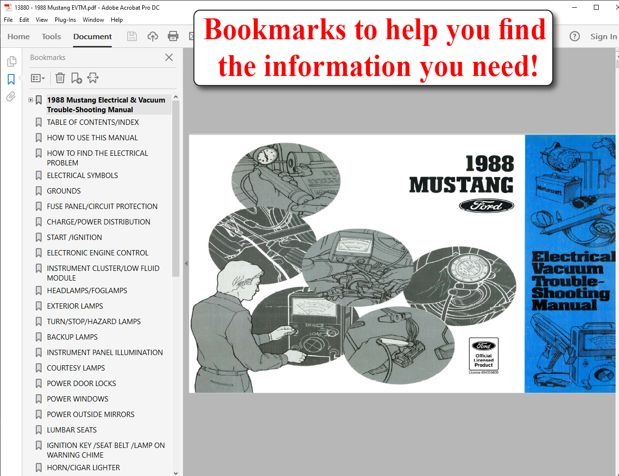The image size is (619, 476).
Task: Jump to the GROUNDS bookmark
Action: point(64,191)
